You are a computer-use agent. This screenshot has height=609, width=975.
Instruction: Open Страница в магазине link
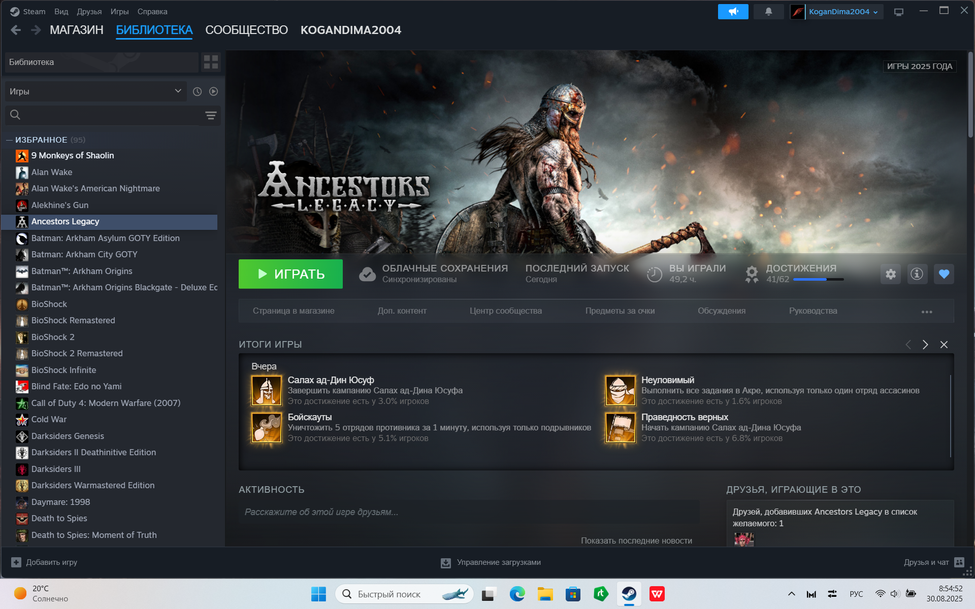294,311
